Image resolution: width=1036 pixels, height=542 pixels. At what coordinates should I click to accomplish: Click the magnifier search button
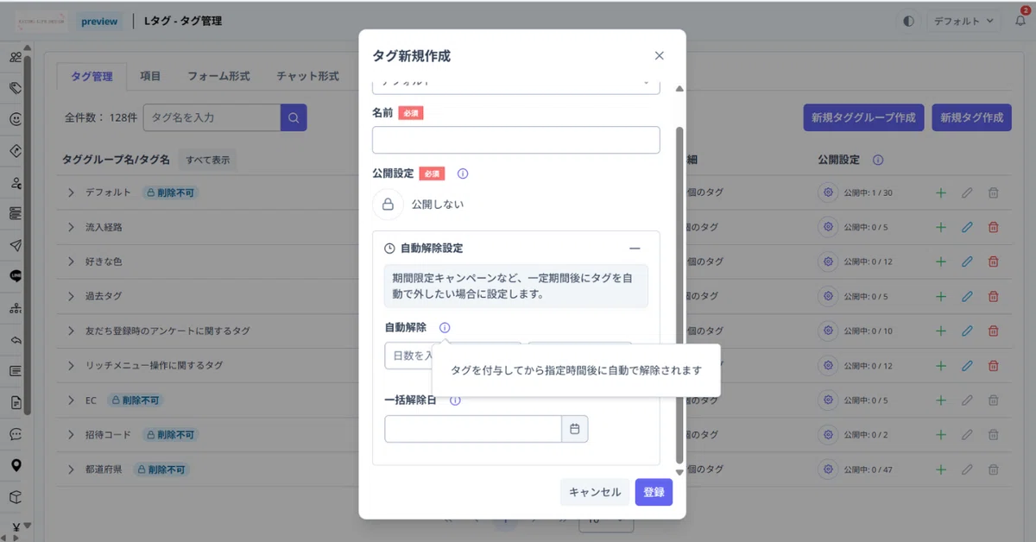[294, 117]
